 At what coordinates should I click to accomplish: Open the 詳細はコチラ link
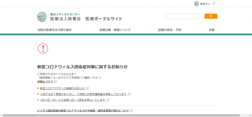(45, 82)
